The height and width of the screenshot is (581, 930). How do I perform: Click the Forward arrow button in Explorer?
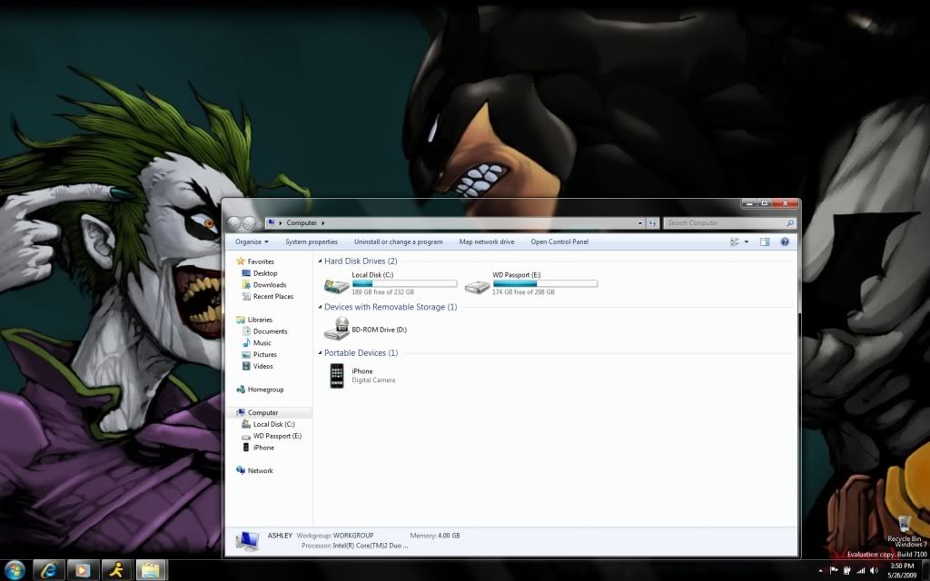coord(249,223)
